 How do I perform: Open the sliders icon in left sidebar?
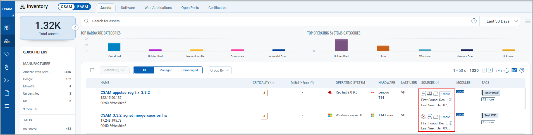[x=7, y=106]
